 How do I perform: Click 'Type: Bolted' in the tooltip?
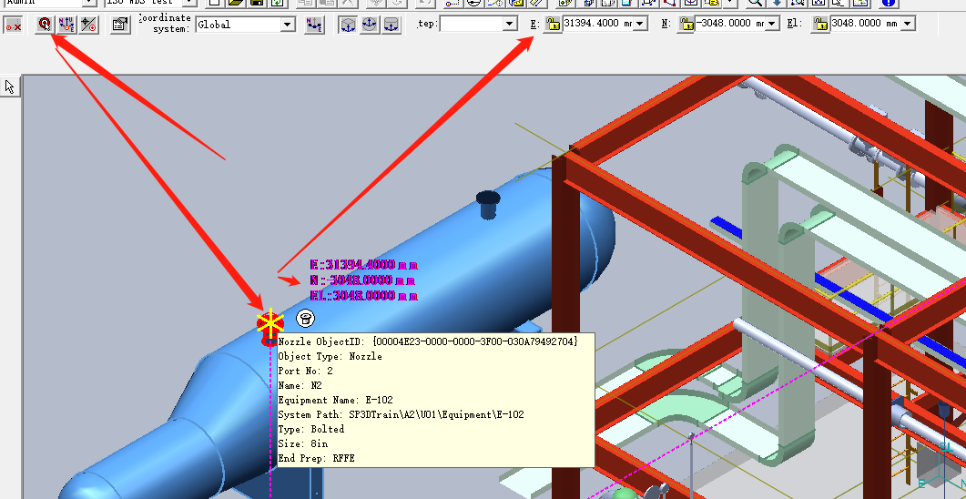[311, 429]
